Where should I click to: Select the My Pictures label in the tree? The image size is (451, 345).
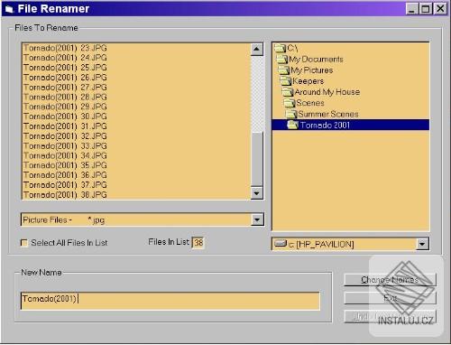pos(312,70)
